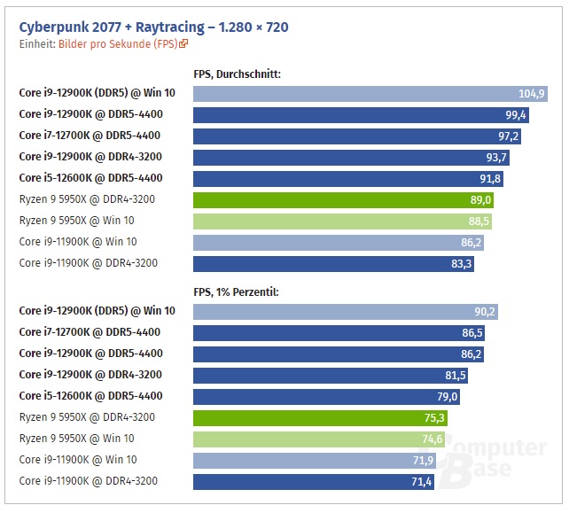Click 'Core i9-12900K @ DDR5-4400' label under 1% Perzentil
This screenshot has width=569, height=513.
90,354
